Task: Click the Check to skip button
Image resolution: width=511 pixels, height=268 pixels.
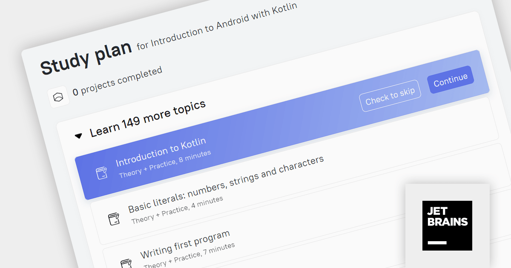Action: tap(390, 96)
